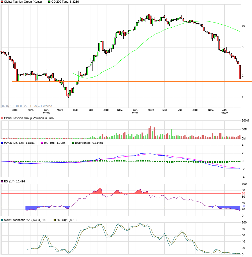
Task: Select the 'Global Fashion Group (Xetra)' title text
Action: pyautogui.click(x=23, y=2)
